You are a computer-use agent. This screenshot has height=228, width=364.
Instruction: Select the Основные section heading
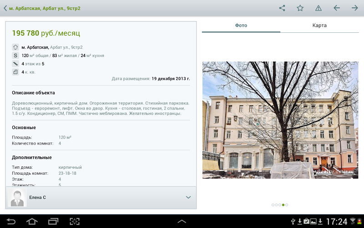pyautogui.click(x=24, y=128)
